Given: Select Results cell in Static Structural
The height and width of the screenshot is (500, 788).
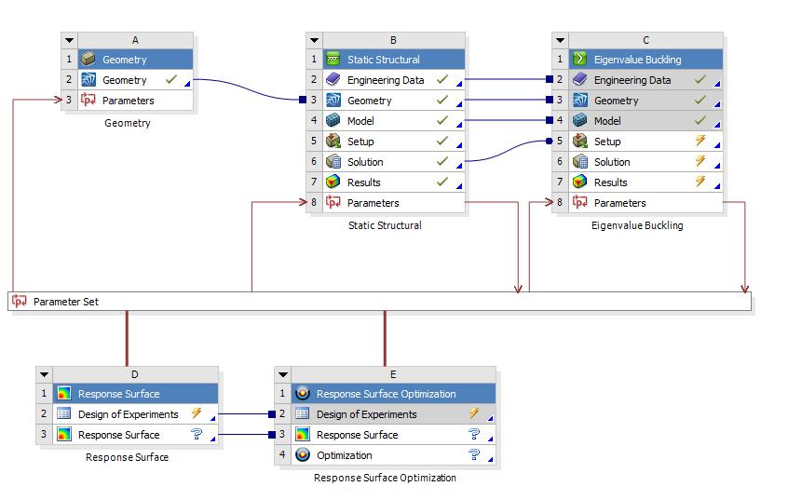Looking at the screenshot, I should [394, 182].
